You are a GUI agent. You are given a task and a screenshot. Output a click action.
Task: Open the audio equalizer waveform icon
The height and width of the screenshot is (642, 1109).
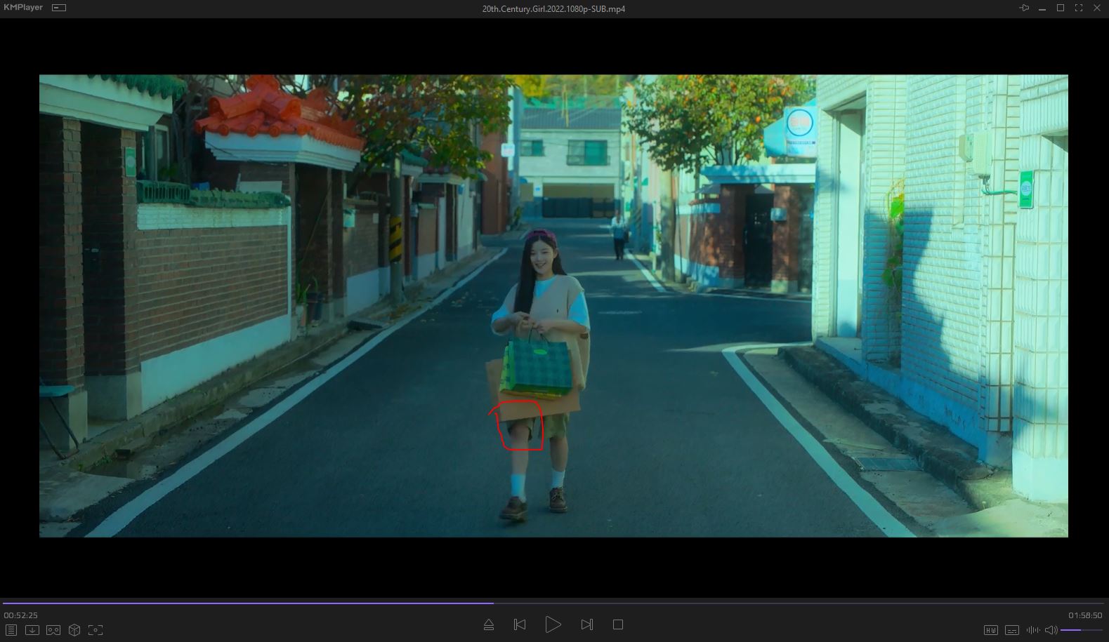1033,630
